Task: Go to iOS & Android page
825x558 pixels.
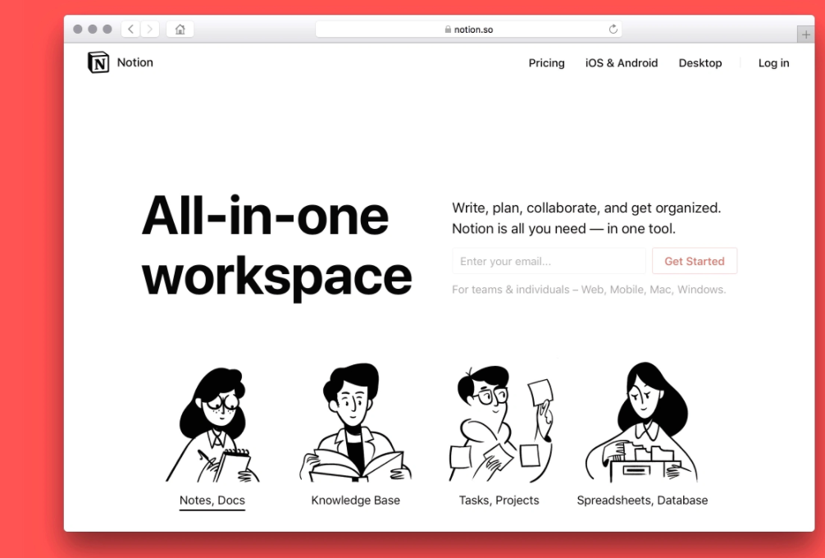Action: [x=622, y=63]
